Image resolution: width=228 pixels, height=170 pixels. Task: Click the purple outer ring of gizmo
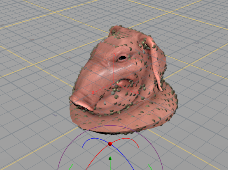[x=110, y=126]
